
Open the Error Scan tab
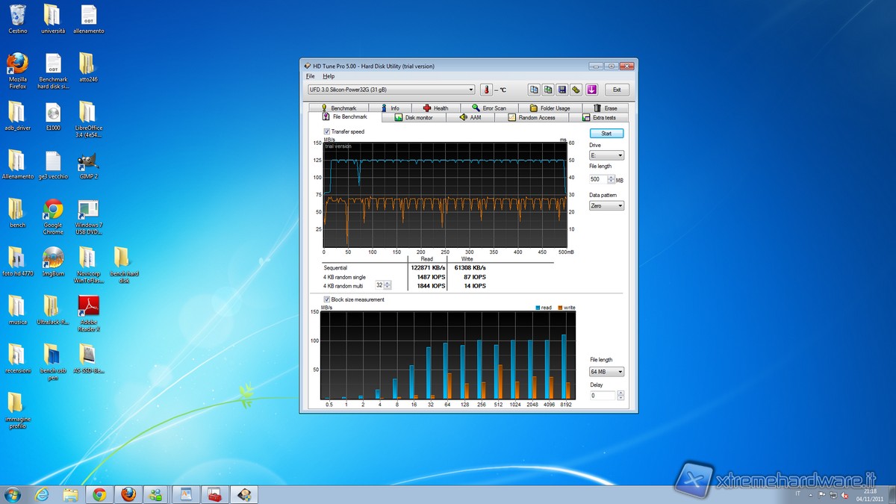489,108
